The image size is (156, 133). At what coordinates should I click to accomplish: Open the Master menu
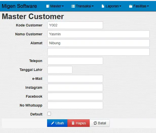tap(55, 6)
